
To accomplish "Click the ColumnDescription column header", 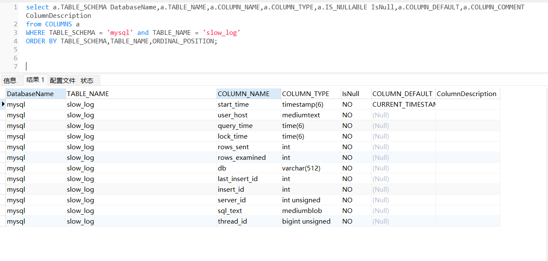I will pos(468,94).
